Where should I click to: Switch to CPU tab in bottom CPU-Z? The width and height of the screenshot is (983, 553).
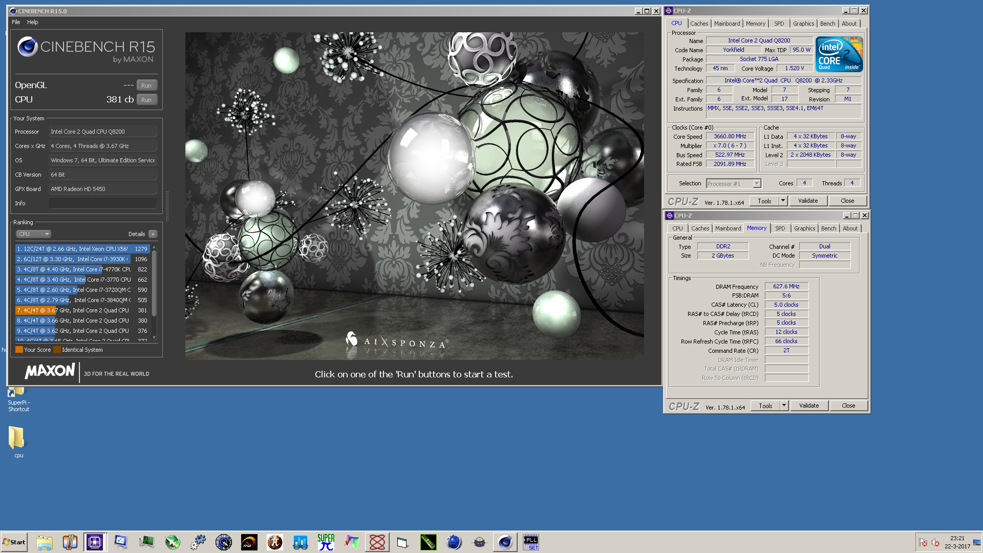677,228
